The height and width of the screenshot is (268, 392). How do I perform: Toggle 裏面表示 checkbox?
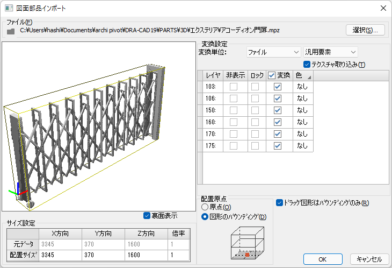[147, 216]
